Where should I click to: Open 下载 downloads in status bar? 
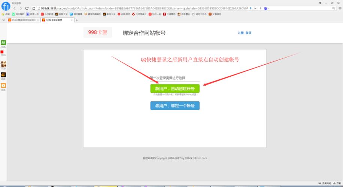pos(337,183)
